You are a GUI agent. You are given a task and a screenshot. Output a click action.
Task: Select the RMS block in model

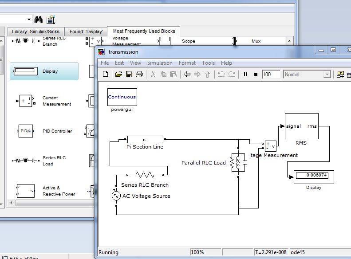301,126
